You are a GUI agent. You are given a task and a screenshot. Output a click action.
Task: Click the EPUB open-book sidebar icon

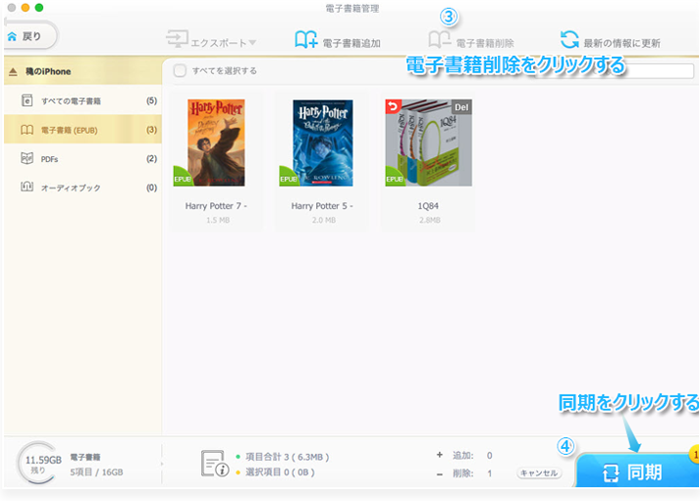tap(27, 130)
